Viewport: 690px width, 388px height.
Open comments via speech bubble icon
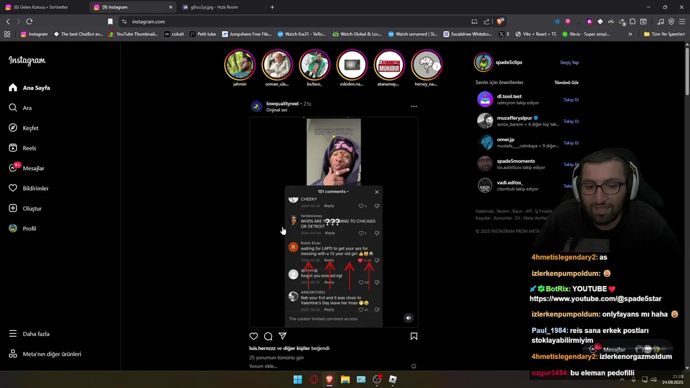tap(268, 336)
